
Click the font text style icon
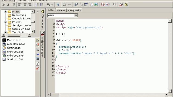click(58, 5)
